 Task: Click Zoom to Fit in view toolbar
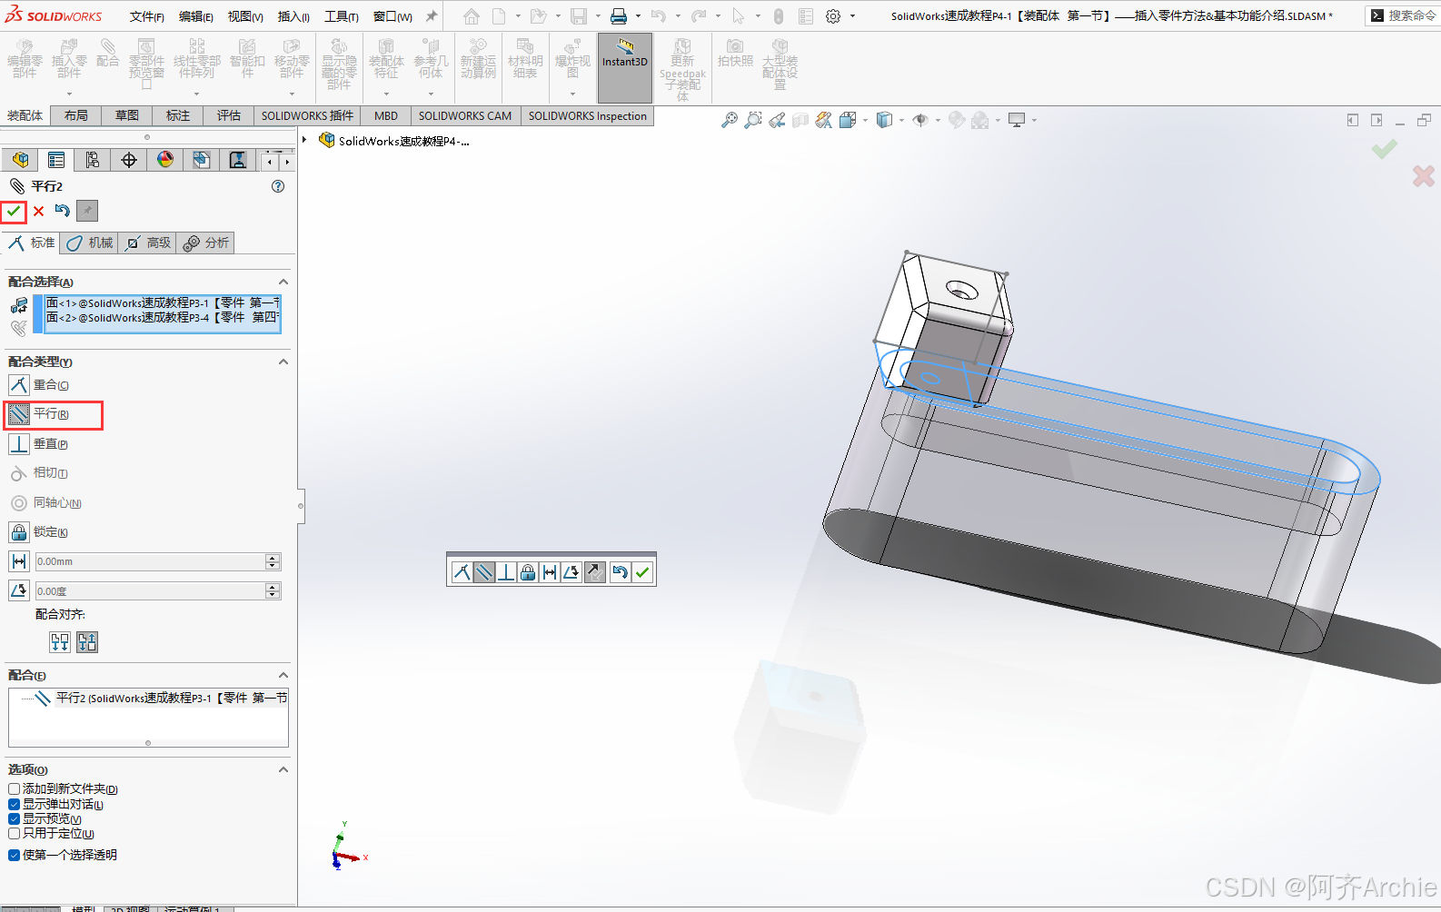730,120
